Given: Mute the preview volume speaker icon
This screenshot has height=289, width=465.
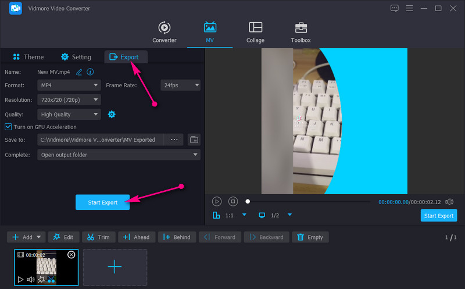Looking at the screenshot, I should pos(449,202).
